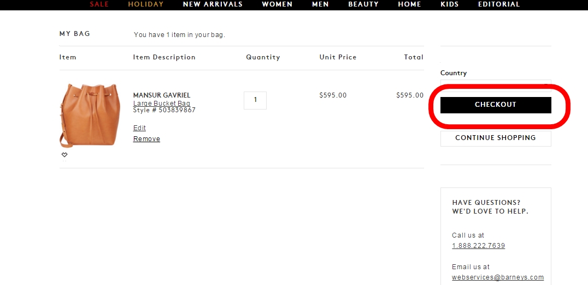Click 'You have 1 item in your bag' text
The height and width of the screenshot is (285, 588).
(x=179, y=35)
